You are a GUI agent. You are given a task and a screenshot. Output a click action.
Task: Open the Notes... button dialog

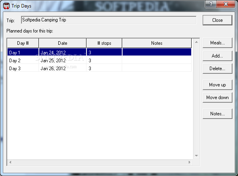(217, 114)
